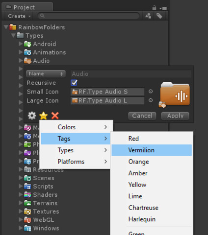Select the Android folder label

[x=45, y=44]
